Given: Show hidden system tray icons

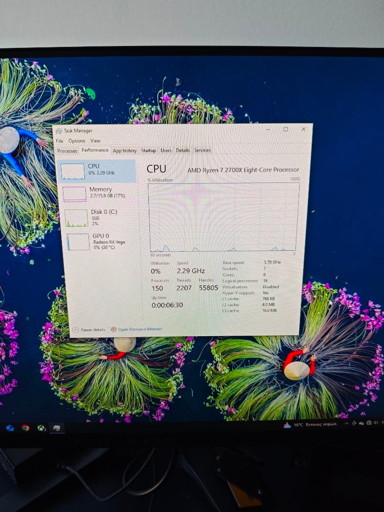Looking at the screenshot, I should (347, 423).
